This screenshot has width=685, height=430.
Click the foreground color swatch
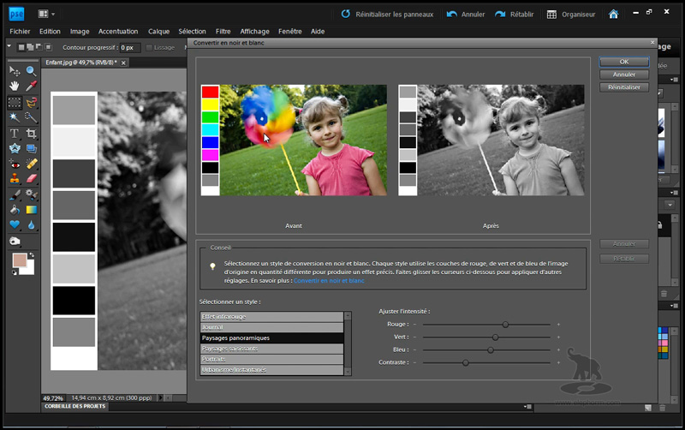pyautogui.click(x=19, y=260)
